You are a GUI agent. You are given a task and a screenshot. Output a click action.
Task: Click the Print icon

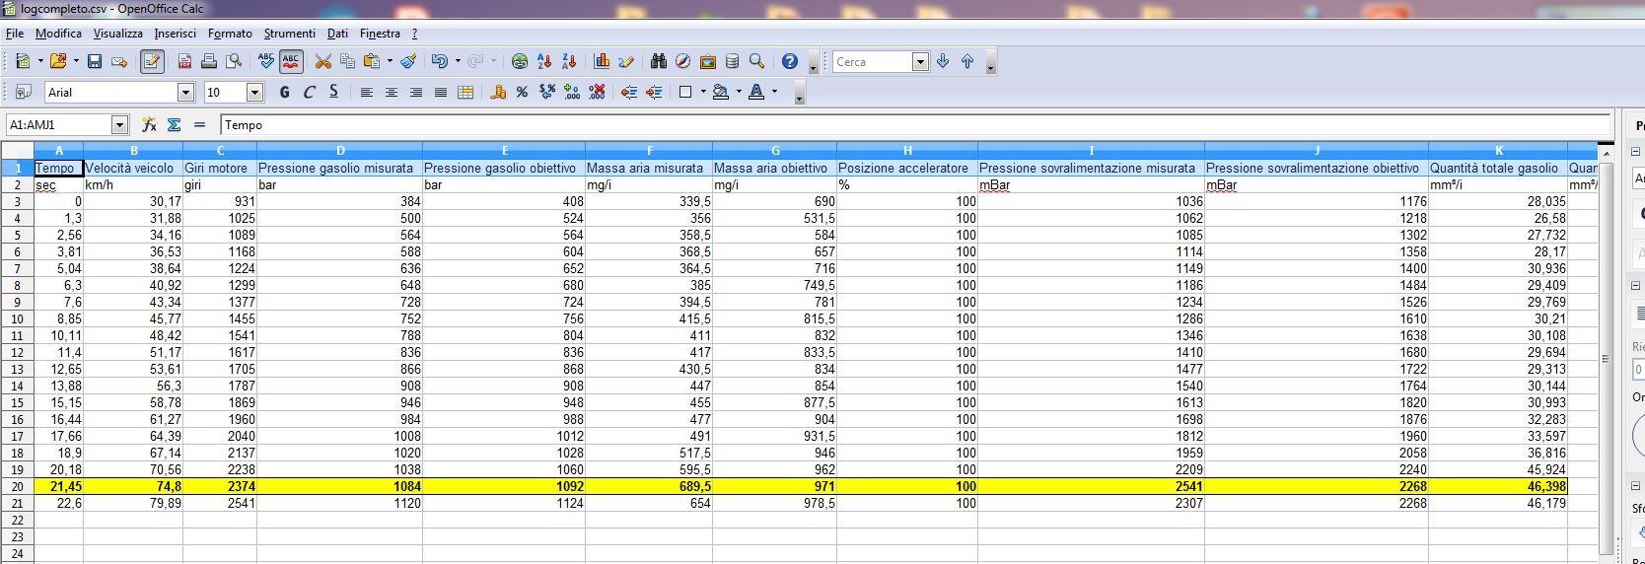coord(209,61)
